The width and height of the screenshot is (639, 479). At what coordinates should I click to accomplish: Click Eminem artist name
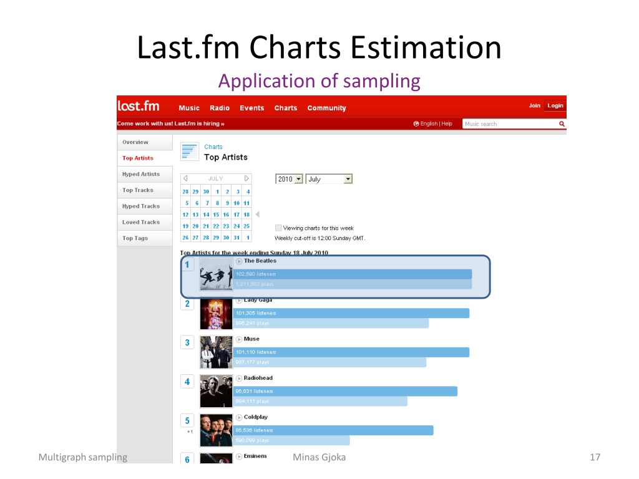255,456
